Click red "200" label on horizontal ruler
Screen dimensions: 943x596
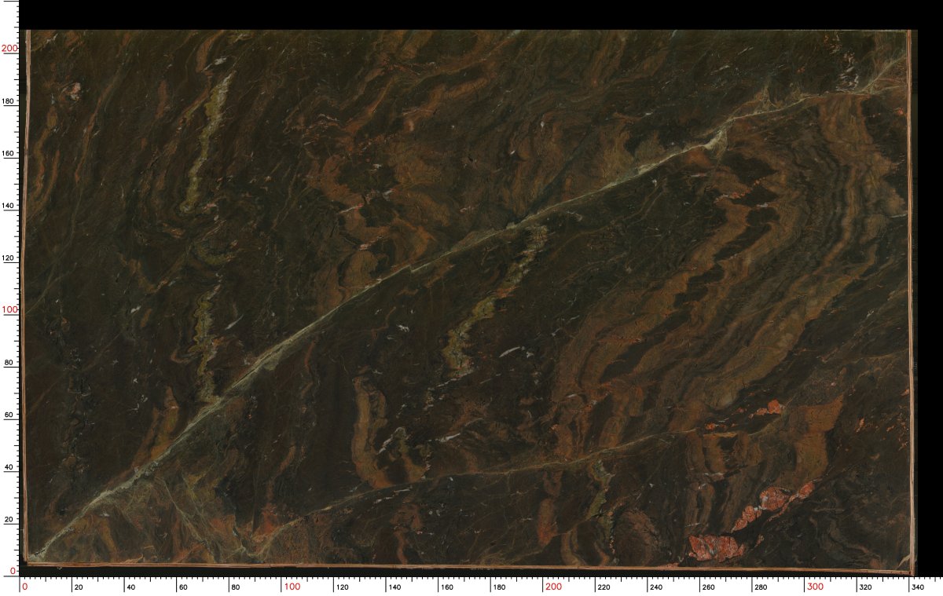tap(554, 587)
